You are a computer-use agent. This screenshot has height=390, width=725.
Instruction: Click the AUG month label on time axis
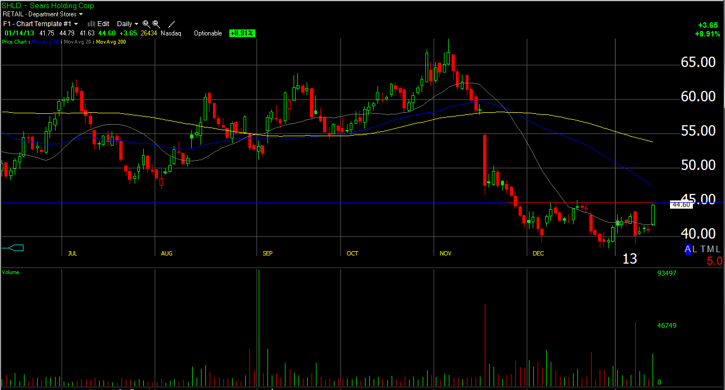tap(167, 253)
